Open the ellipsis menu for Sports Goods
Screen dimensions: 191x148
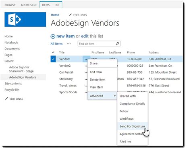pyautogui.click(x=86, y=92)
